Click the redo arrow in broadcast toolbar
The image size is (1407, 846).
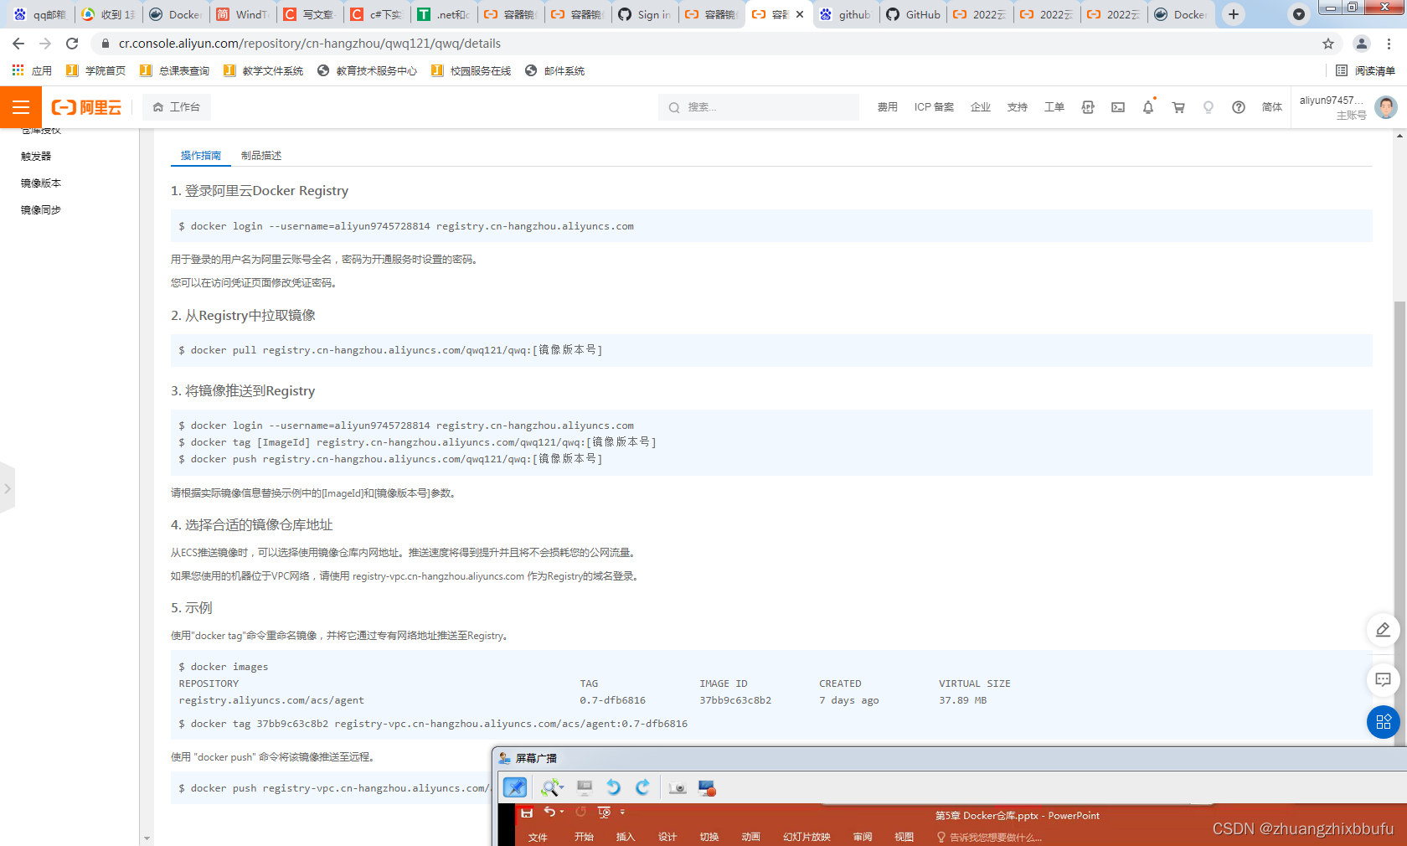[x=642, y=787]
